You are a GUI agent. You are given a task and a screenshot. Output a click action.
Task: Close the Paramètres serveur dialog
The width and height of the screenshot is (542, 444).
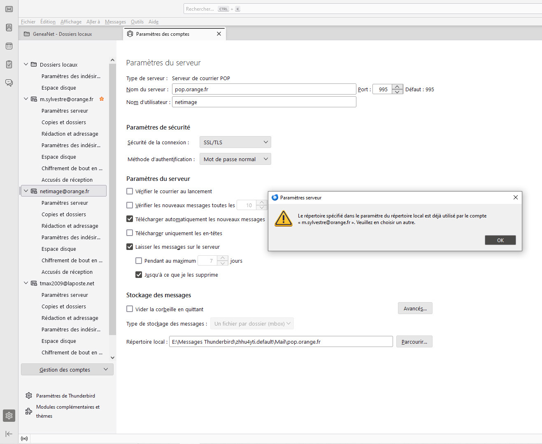[515, 197]
